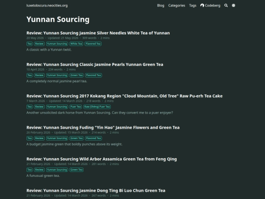Click the luxetobscura.neocities.org site title
The height and width of the screenshot is (199, 265).
tap(47, 5)
